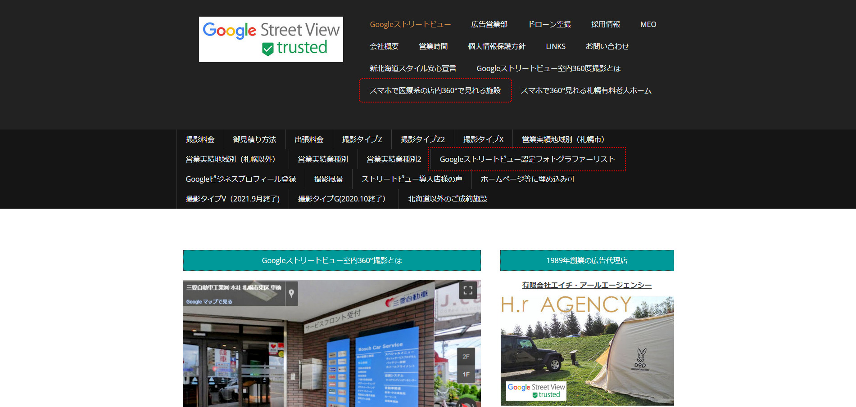Select 御見積り方法 sub menu
The width and height of the screenshot is (856, 407).
click(254, 139)
